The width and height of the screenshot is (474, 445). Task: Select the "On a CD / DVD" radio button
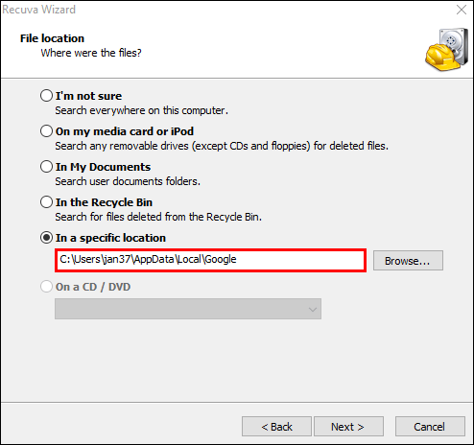click(47, 287)
